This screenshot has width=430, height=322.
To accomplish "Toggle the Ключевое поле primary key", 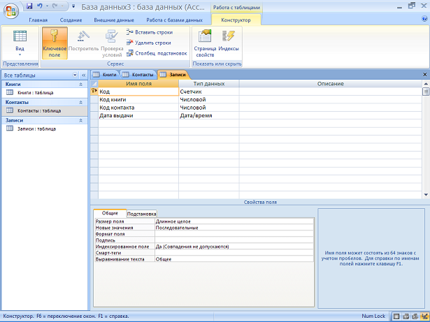I will click(x=55, y=43).
